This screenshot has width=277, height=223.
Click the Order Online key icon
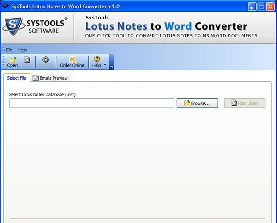(72, 60)
